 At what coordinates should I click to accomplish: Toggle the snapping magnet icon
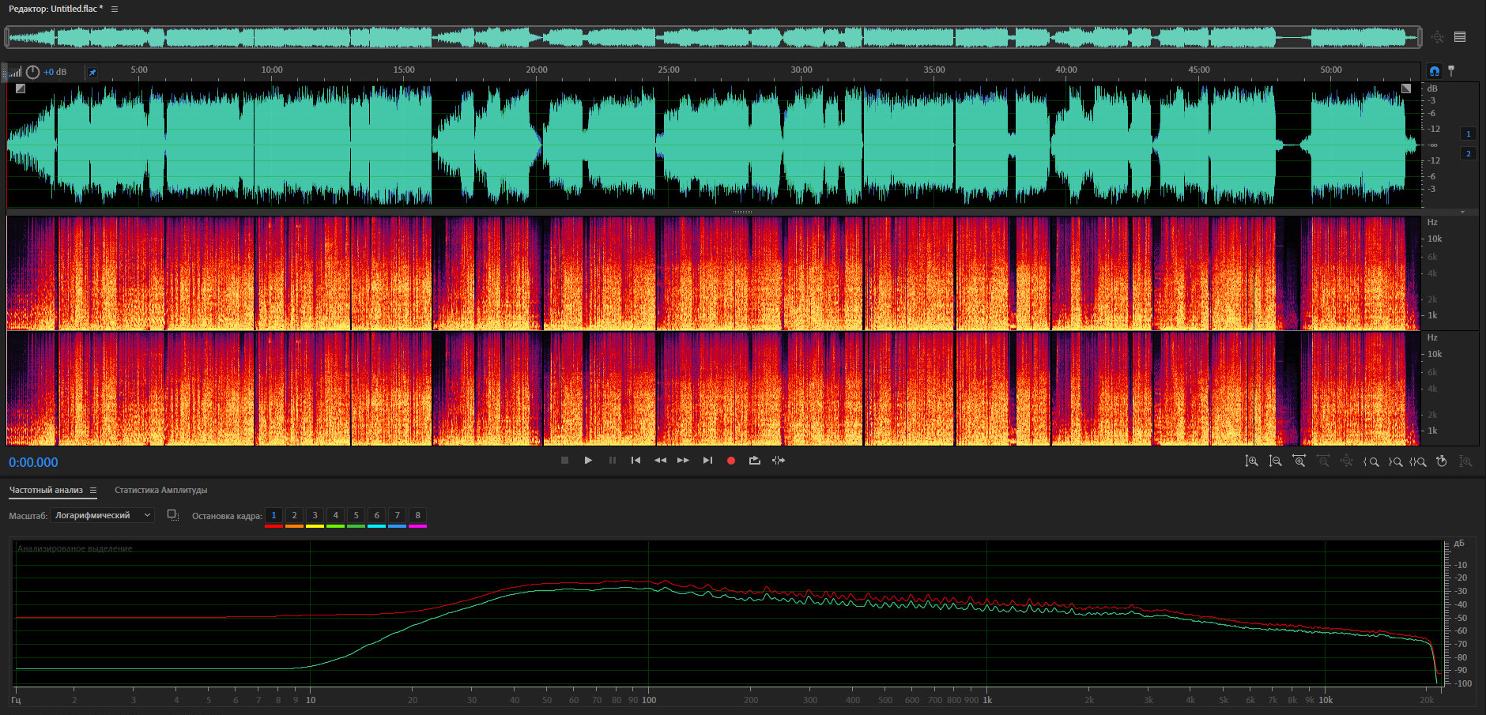(1435, 71)
